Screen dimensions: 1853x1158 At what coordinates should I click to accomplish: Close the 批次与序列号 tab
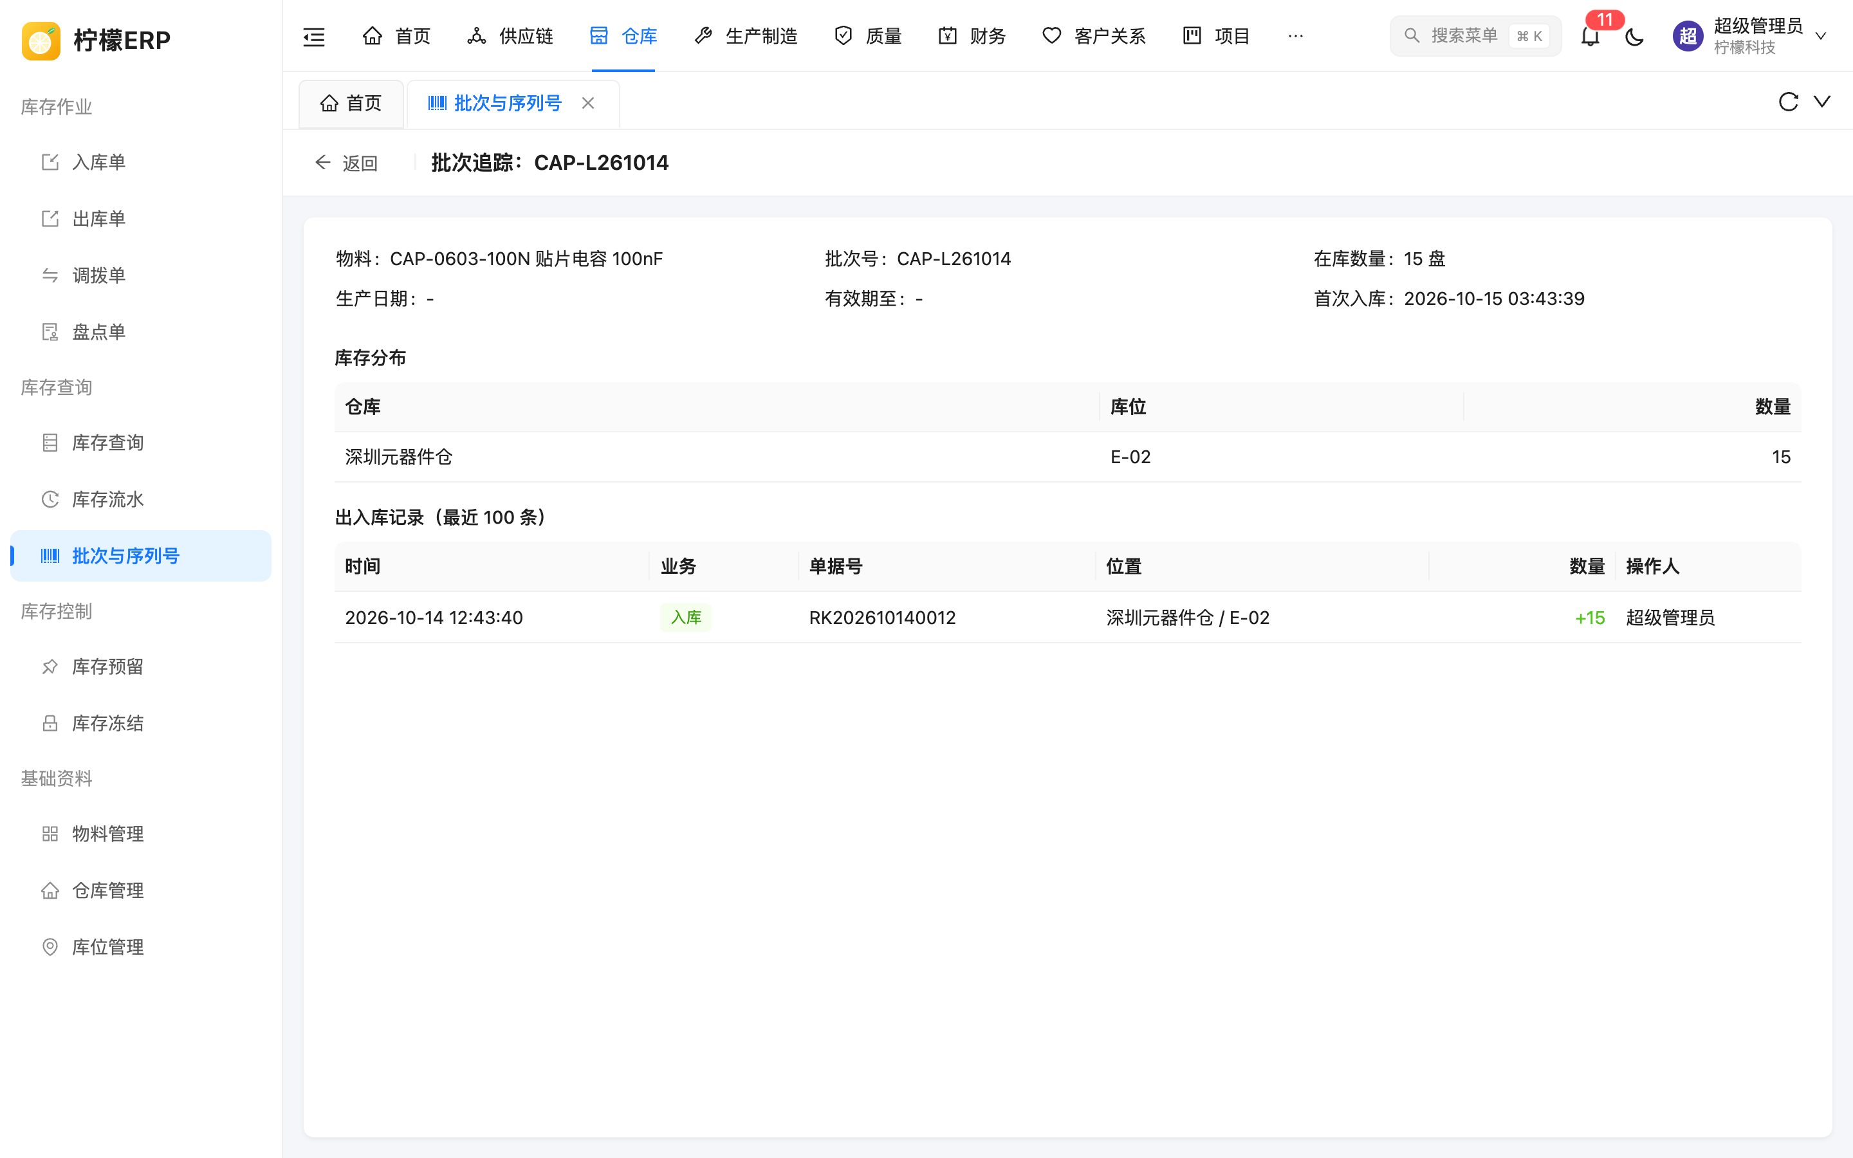point(588,104)
